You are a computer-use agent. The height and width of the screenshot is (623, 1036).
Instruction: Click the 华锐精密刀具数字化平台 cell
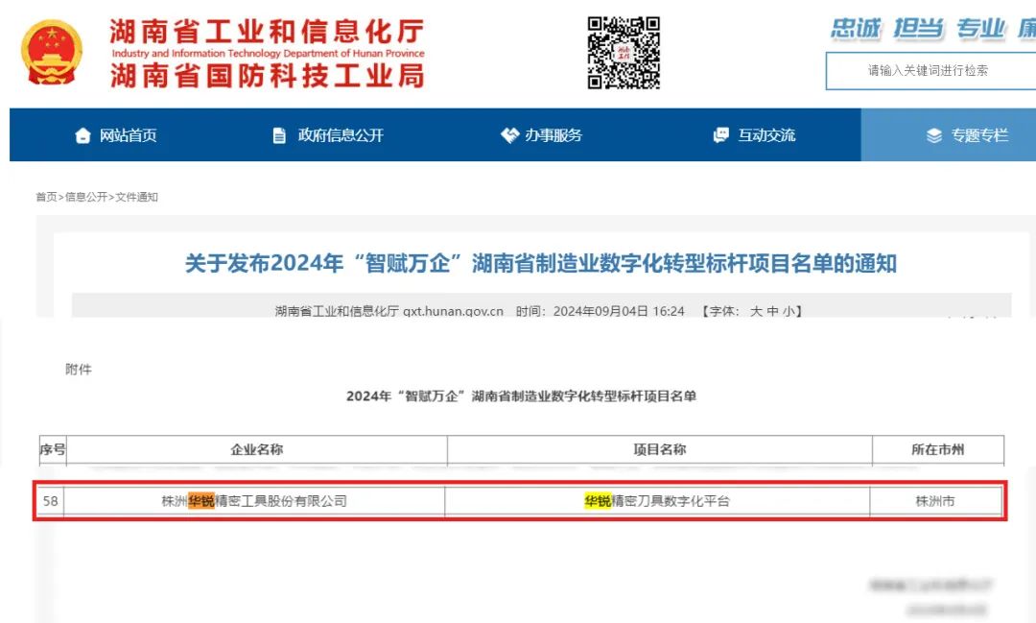tap(657, 501)
